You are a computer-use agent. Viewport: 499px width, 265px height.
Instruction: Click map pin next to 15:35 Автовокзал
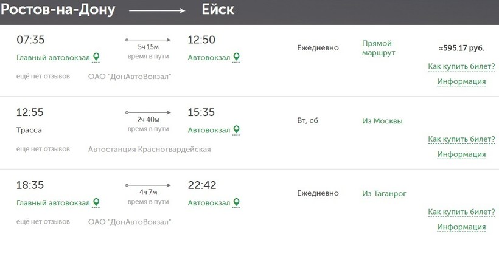[237, 130]
